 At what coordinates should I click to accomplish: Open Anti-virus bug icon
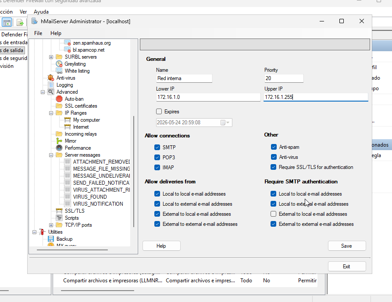pyautogui.click(x=51, y=77)
